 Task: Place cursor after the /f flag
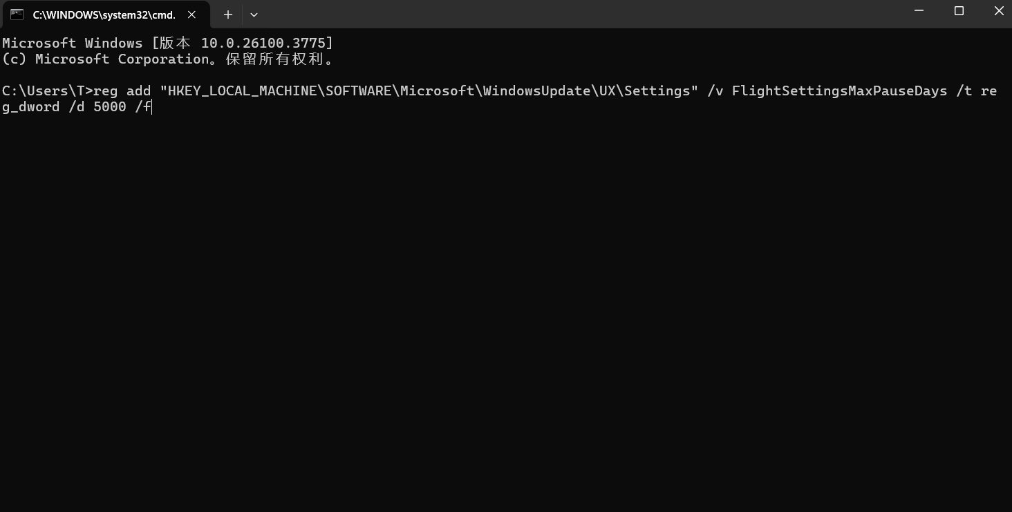(x=151, y=107)
